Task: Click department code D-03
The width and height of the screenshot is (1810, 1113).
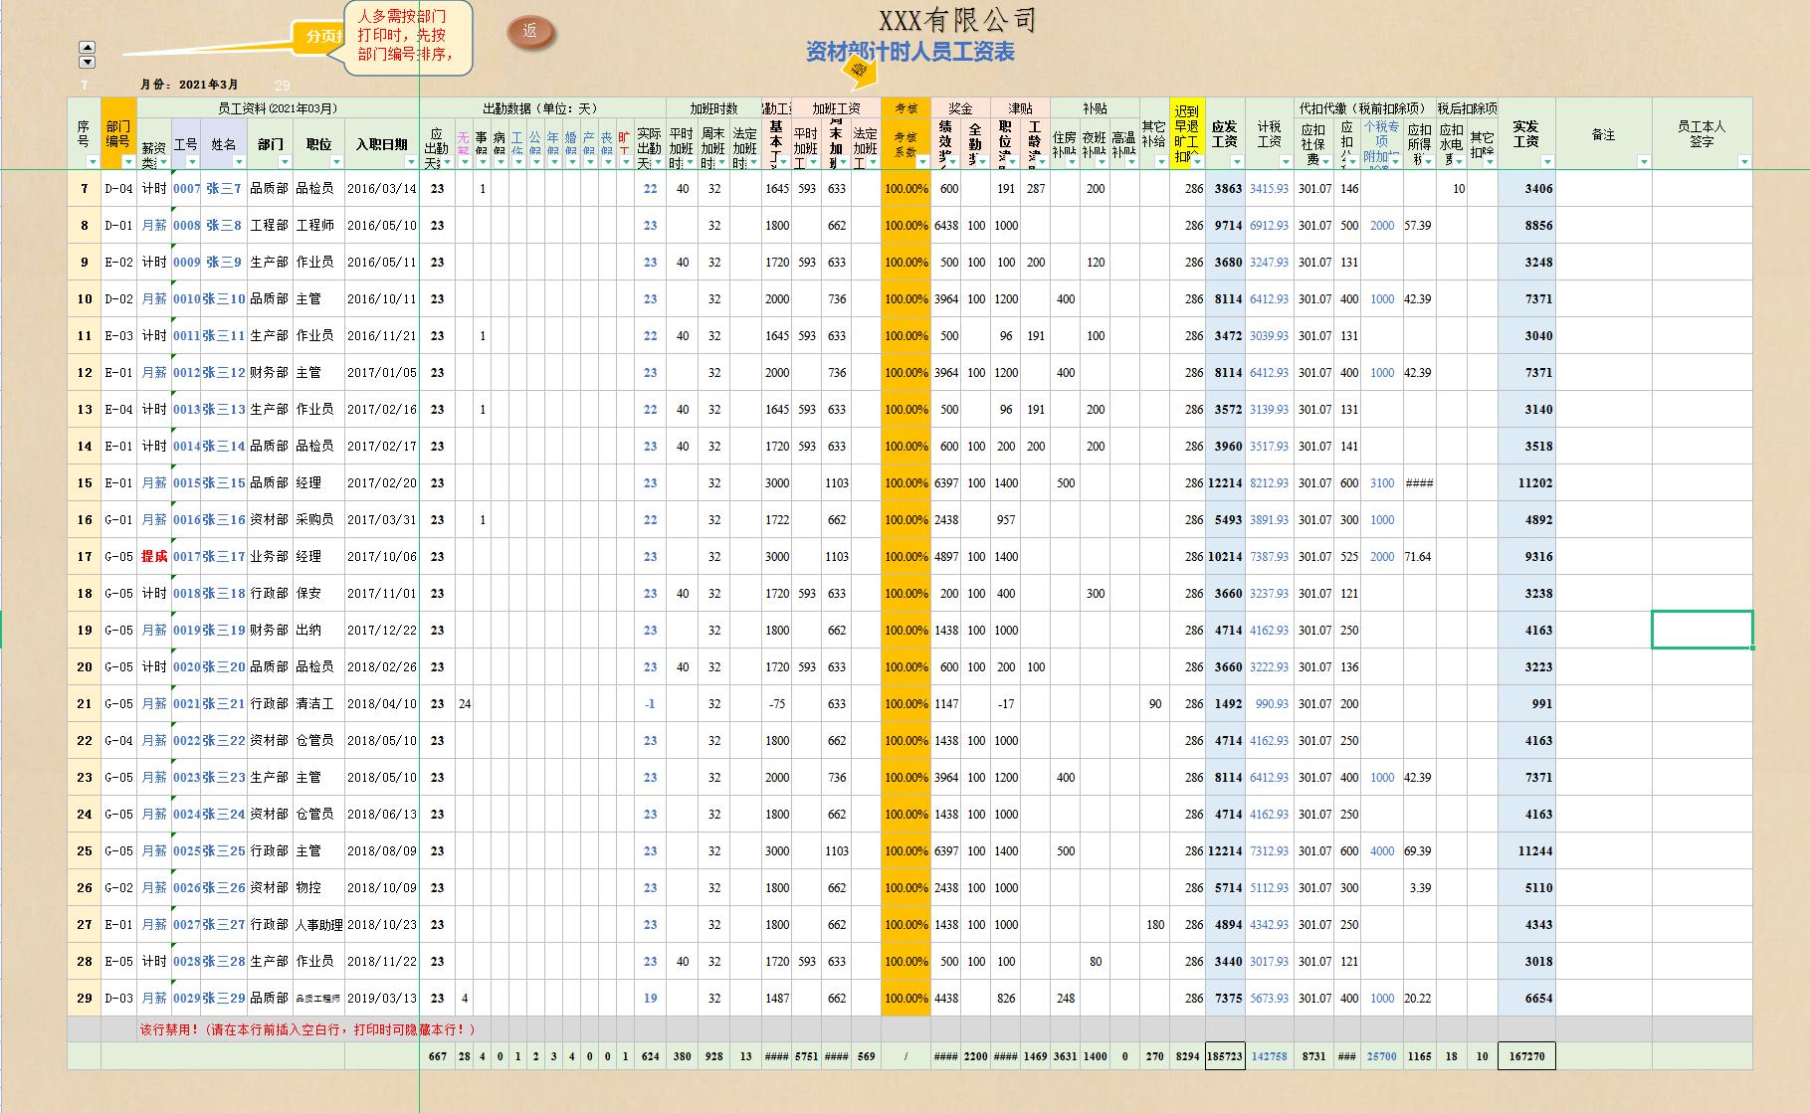Action: [118, 999]
